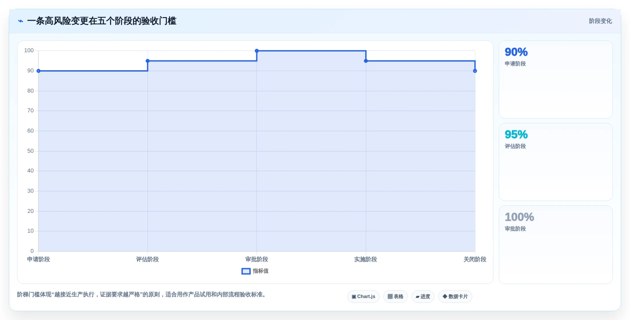The image size is (630, 320).
Task: Click the 申请阶段 x-axis label
Action: coord(39,259)
